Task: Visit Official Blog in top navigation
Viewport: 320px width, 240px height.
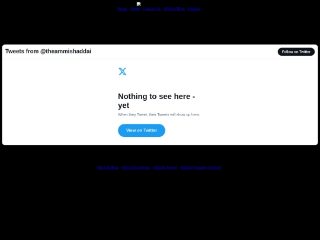Action: coord(174,8)
